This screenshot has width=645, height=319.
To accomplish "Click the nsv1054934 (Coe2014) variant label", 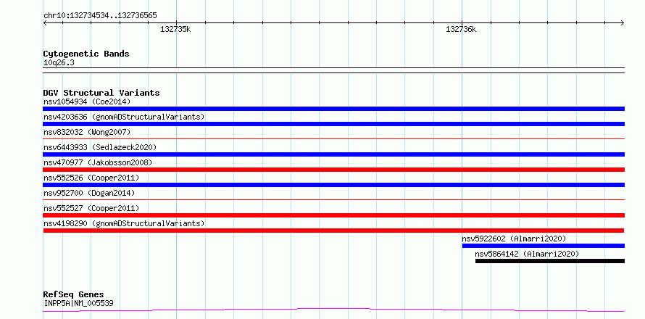I will pos(87,101).
